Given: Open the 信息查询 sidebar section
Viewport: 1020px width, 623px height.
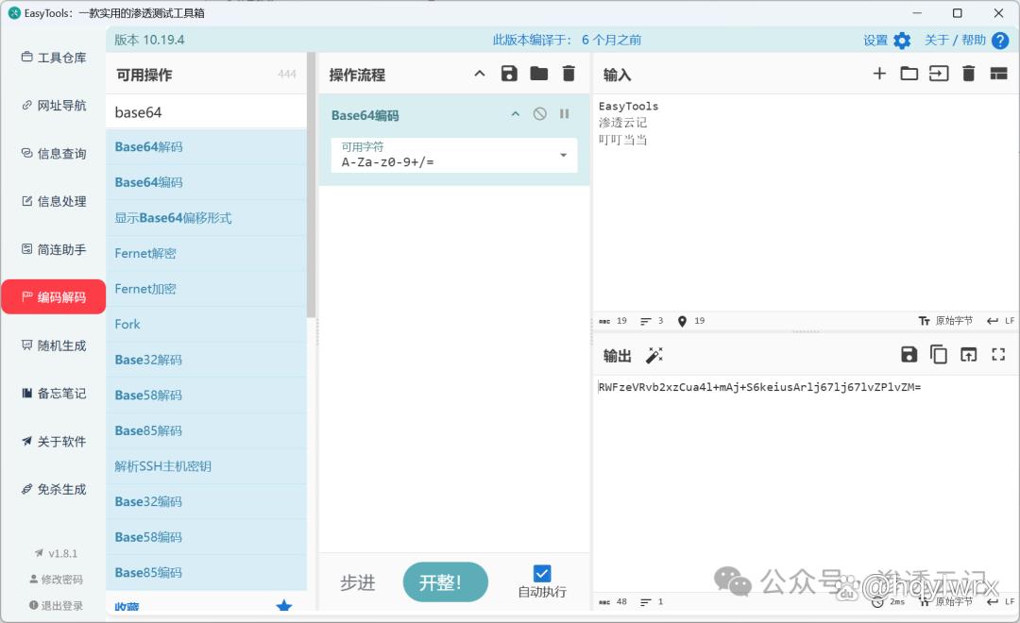Looking at the screenshot, I should (53, 154).
